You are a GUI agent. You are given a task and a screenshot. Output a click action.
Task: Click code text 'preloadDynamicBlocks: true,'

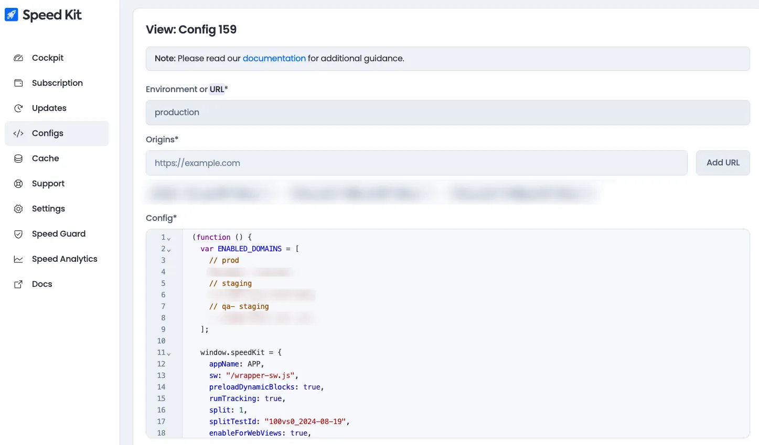pyautogui.click(x=266, y=387)
